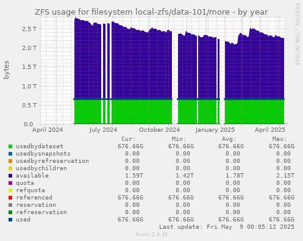Screen dimensions: 303x241
Task: Click the bytes y-axis title
Action: tap(6, 70)
